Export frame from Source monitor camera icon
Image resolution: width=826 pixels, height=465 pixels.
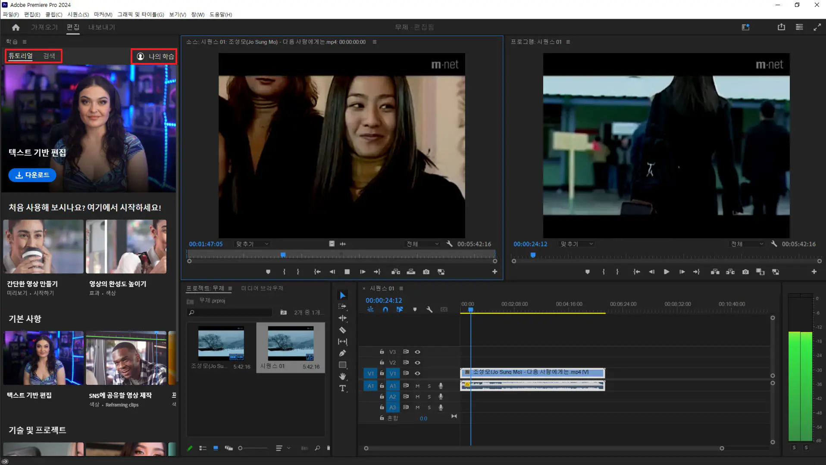click(426, 272)
